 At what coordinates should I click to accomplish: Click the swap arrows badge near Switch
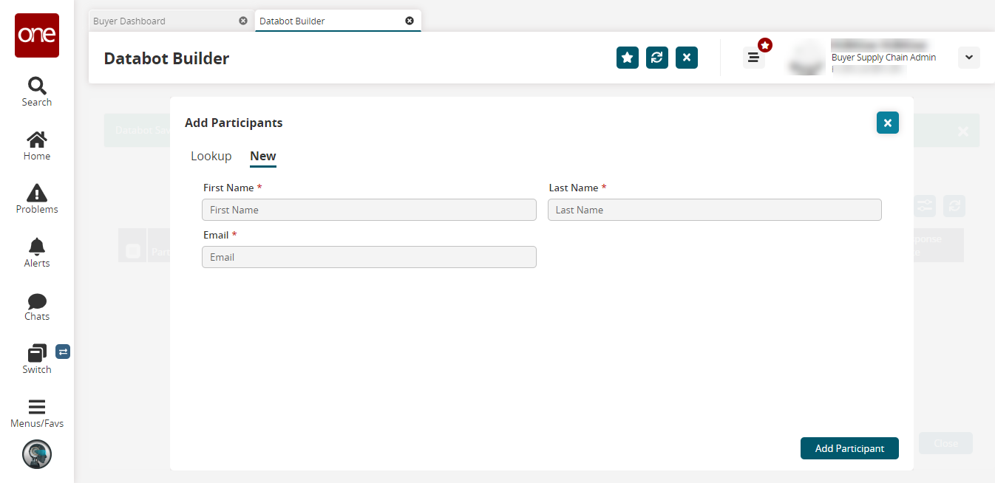tap(63, 352)
